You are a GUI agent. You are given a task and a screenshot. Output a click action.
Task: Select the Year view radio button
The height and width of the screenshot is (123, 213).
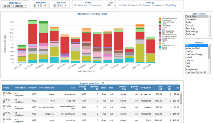(x=120, y=5)
